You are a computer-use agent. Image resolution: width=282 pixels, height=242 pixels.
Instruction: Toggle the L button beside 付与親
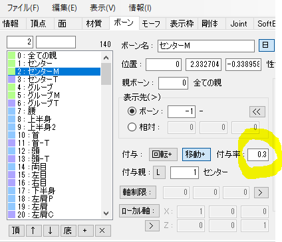pyautogui.click(x=159, y=172)
